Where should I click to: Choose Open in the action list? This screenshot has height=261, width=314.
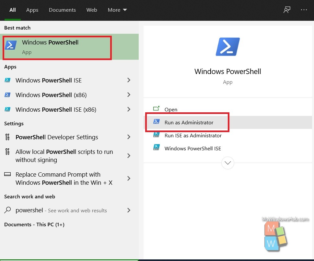[228, 109]
